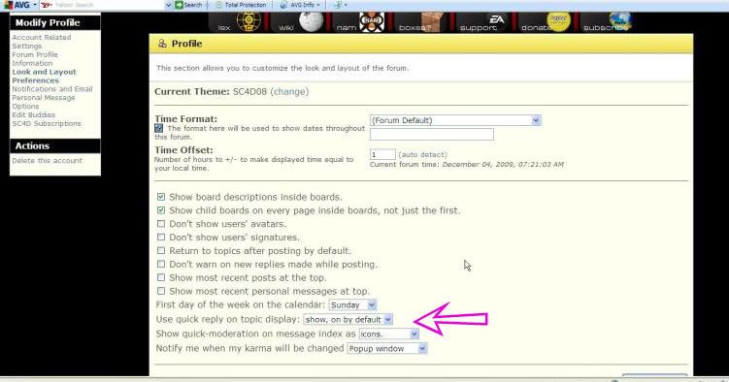Open Edit Buddies in sidebar
This screenshot has height=382, width=729.
coord(33,114)
